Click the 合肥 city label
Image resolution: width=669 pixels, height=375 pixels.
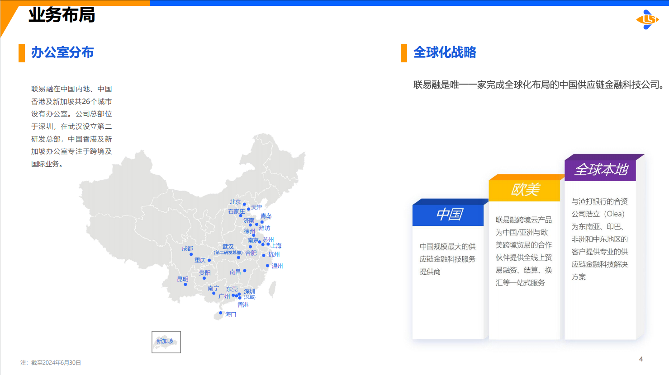[x=251, y=253]
